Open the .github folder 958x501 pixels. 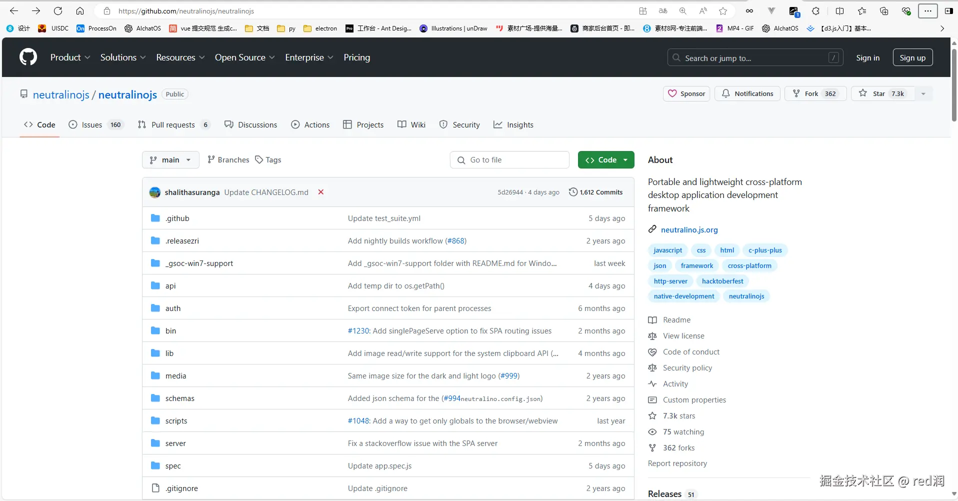point(177,218)
